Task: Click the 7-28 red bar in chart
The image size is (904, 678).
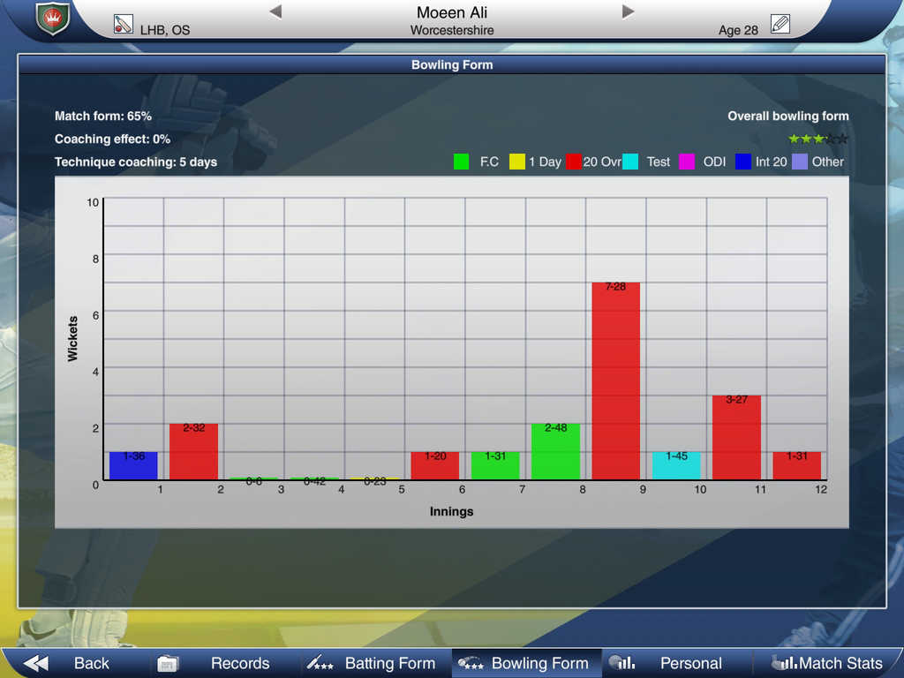Action: point(615,380)
